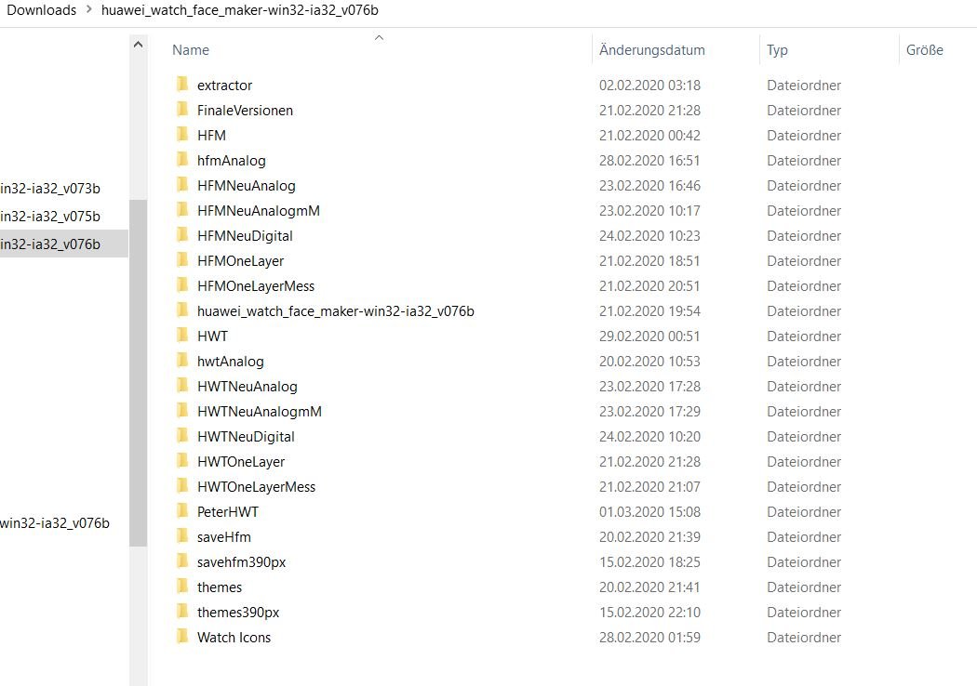
Task: Select the HWTNeuAnalogmM folder icon
Action: [182, 410]
